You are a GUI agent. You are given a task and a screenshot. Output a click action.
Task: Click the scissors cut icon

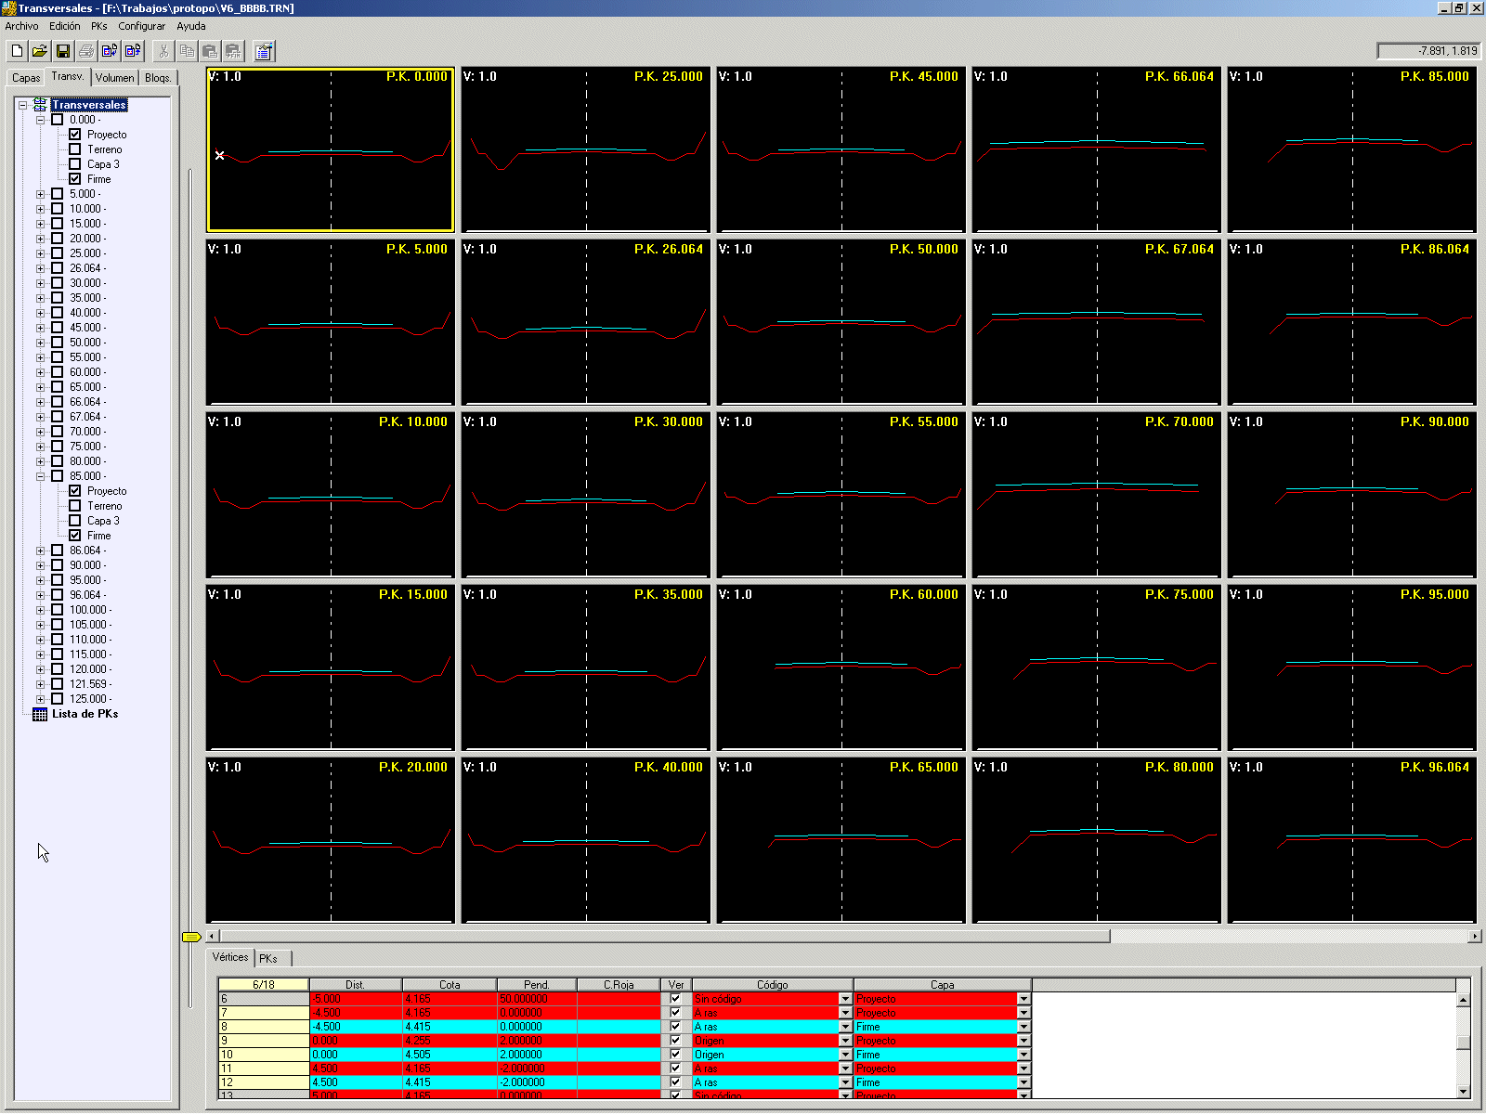click(163, 51)
